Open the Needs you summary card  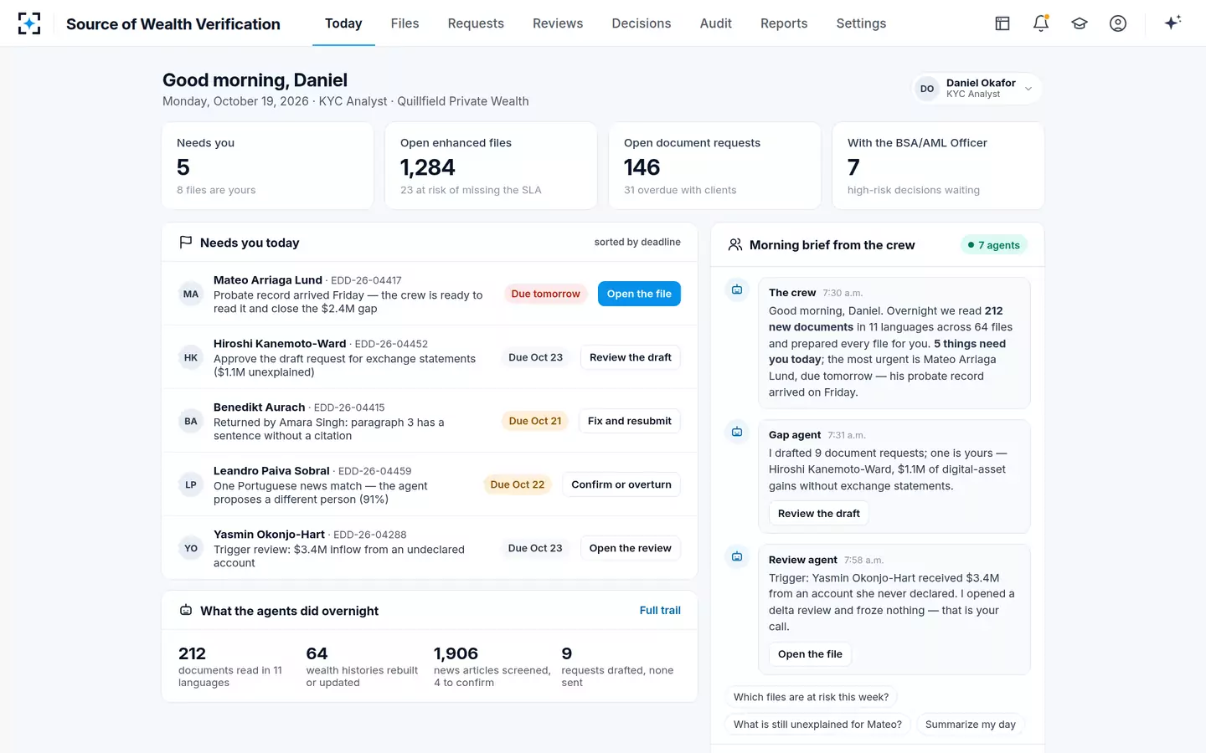pos(268,166)
